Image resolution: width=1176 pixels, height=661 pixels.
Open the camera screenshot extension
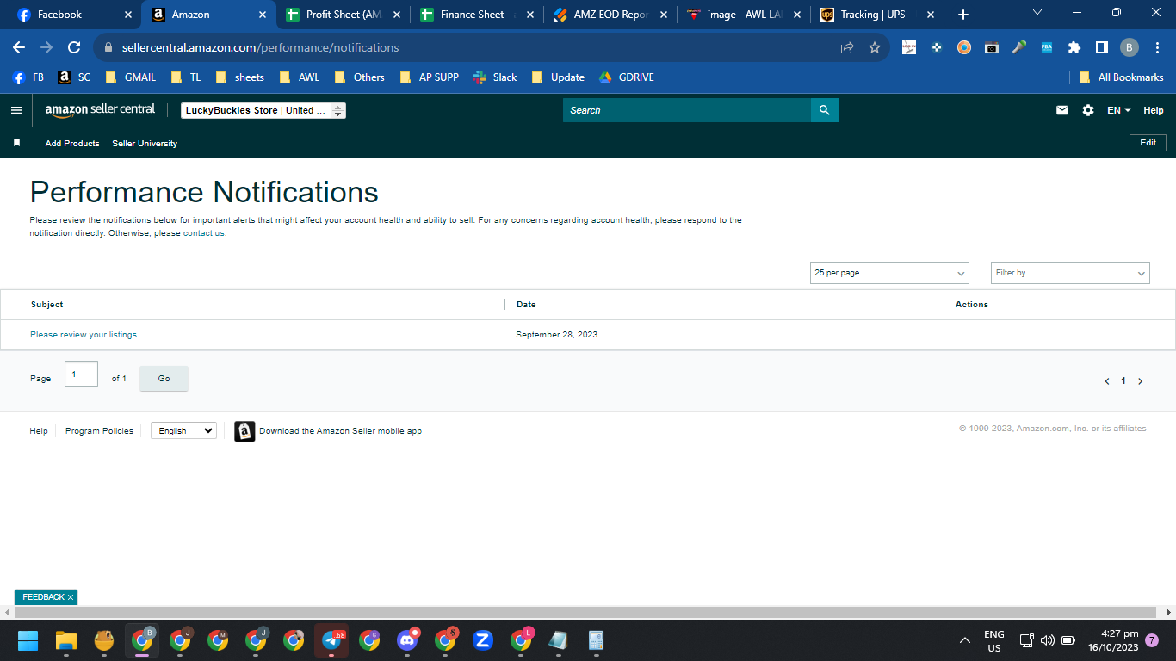[x=992, y=48]
